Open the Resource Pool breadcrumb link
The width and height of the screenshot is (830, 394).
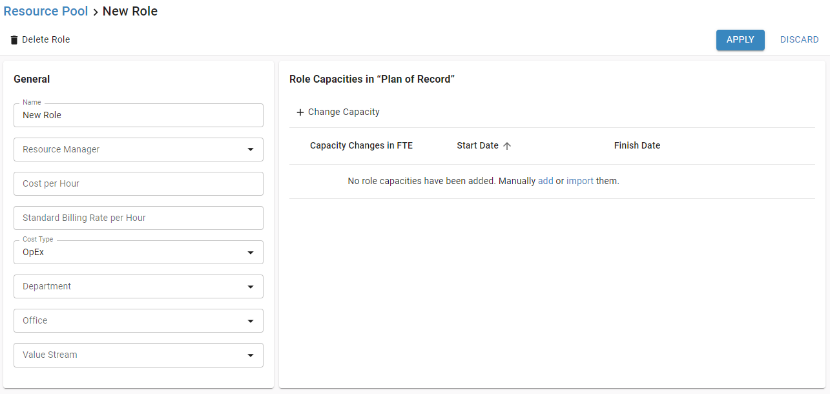pos(45,11)
